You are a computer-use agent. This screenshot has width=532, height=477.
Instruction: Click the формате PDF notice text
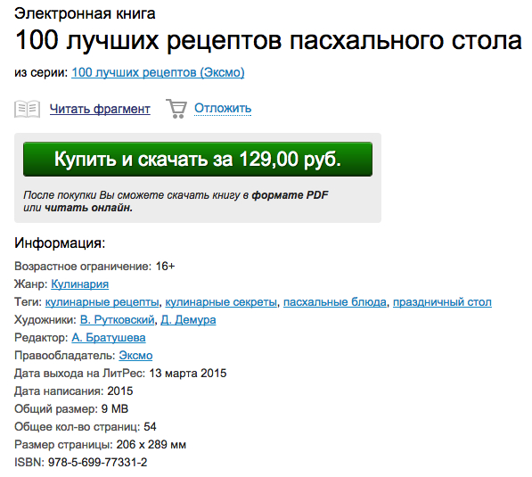click(290, 195)
